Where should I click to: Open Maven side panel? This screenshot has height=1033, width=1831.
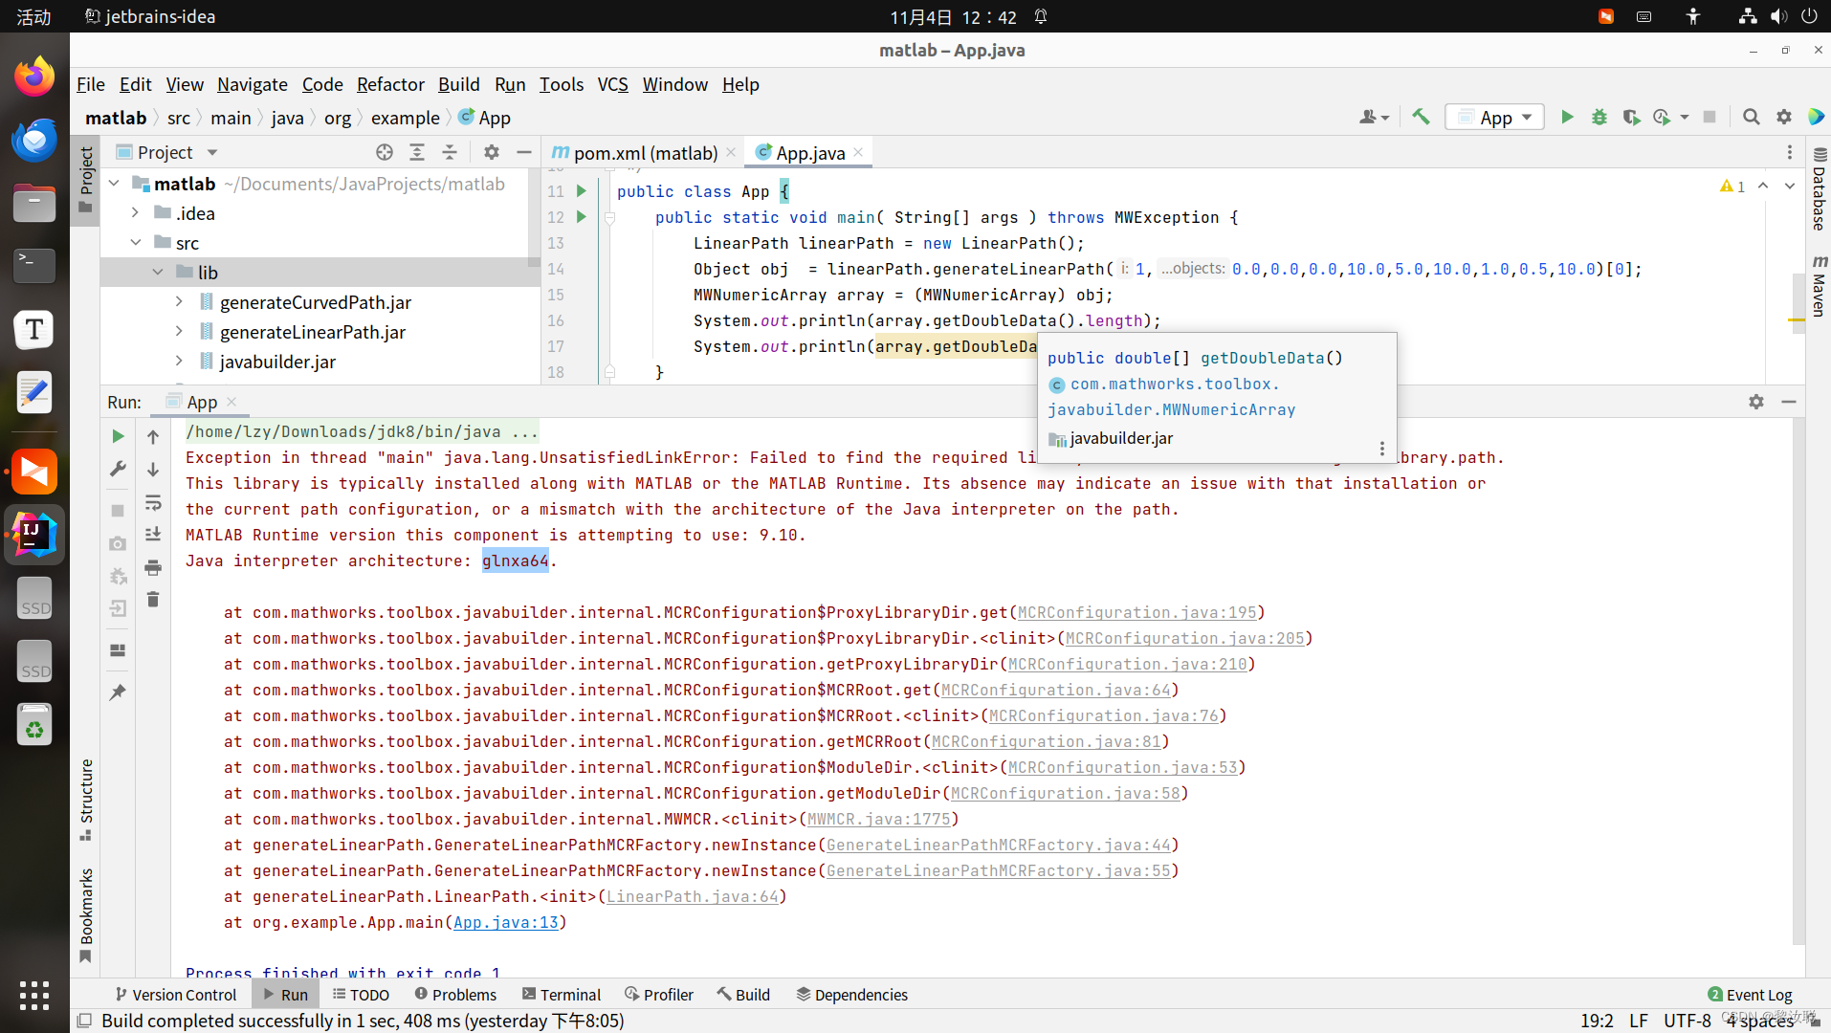click(x=1819, y=286)
